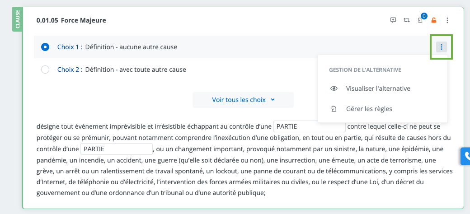Click the blue phone icon at right edge
This screenshot has width=470, height=214.
coord(465,157)
